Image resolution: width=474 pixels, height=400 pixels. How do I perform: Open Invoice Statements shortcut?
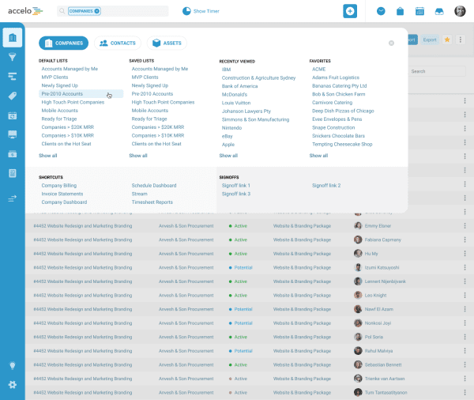pos(62,194)
